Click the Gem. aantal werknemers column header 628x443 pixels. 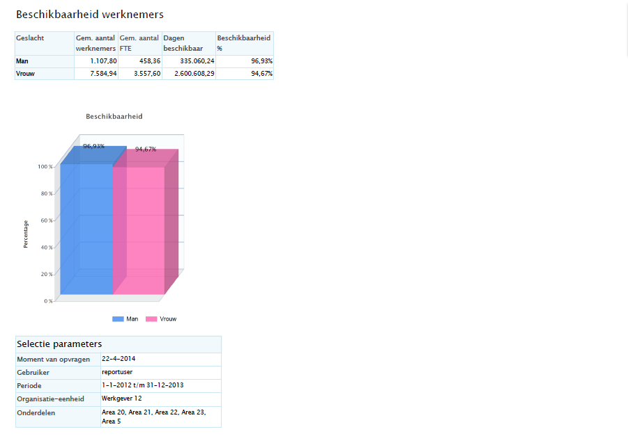click(96, 43)
